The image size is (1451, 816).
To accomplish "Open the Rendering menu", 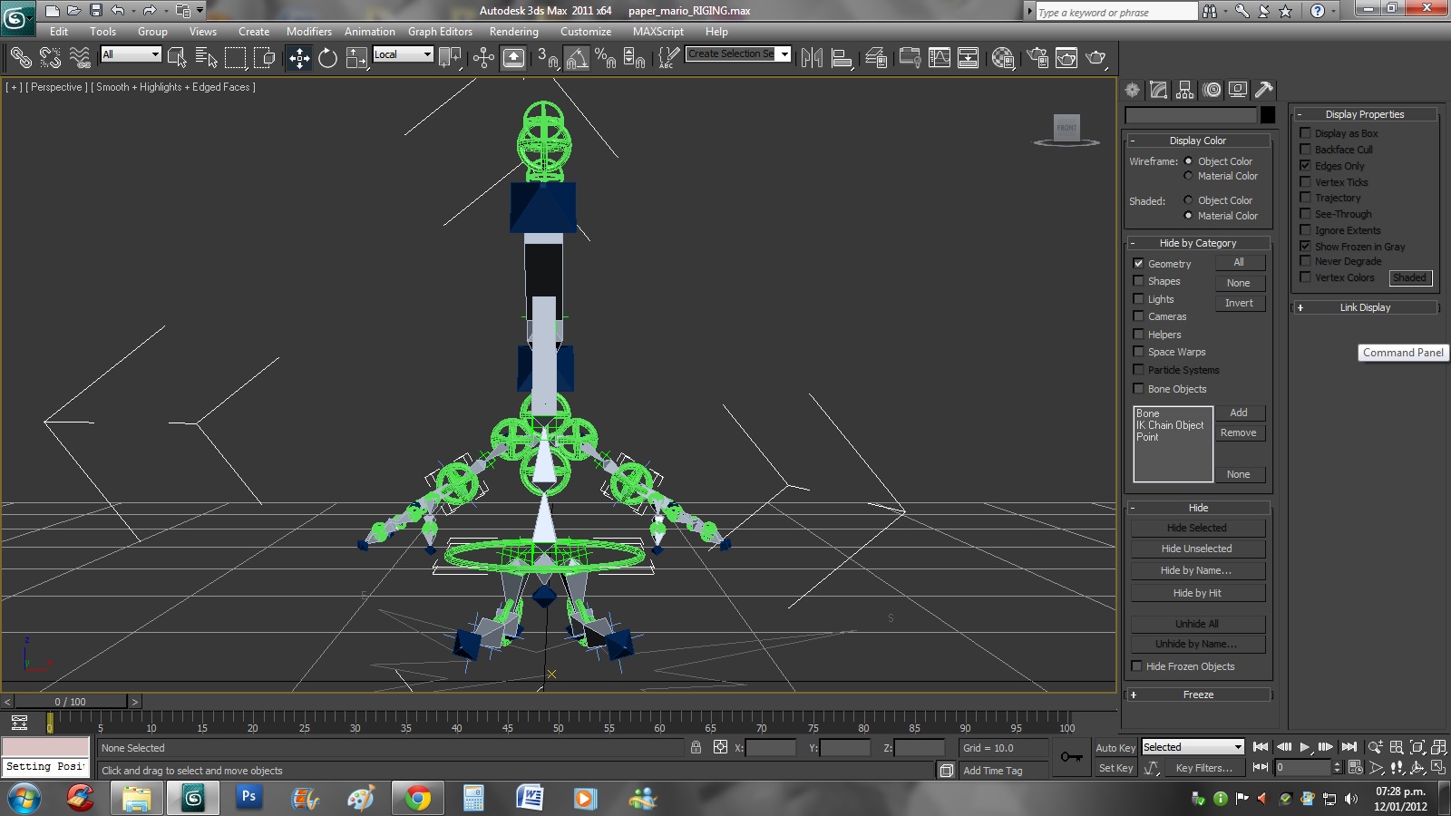I will pyautogui.click(x=514, y=31).
